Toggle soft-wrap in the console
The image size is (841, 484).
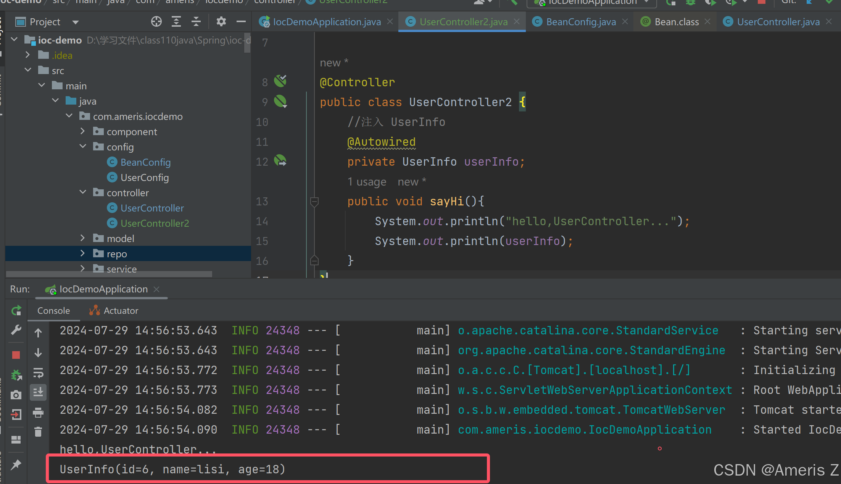38,373
